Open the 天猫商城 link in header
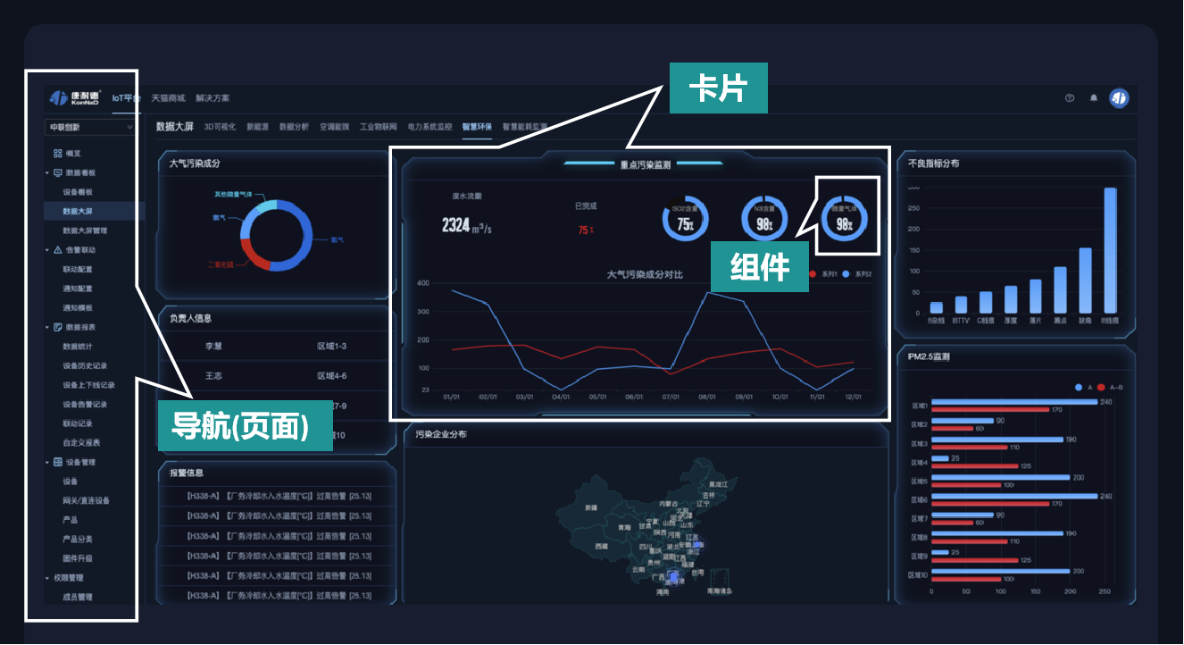Screen dimensions: 1184x645 (168, 98)
